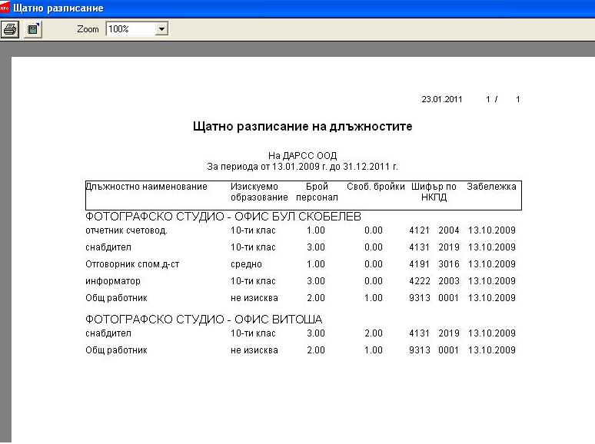Click the code 4222 in the информатор row
Viewport: 595px width, 444px height.
[419, 281]
